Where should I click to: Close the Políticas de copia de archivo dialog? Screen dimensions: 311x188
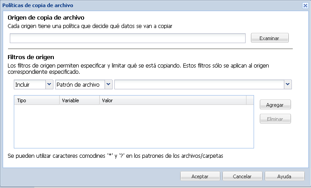[x=305, y=5]
